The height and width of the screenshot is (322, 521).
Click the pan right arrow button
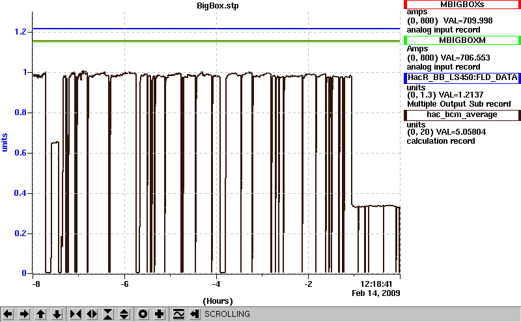(24, 314)
